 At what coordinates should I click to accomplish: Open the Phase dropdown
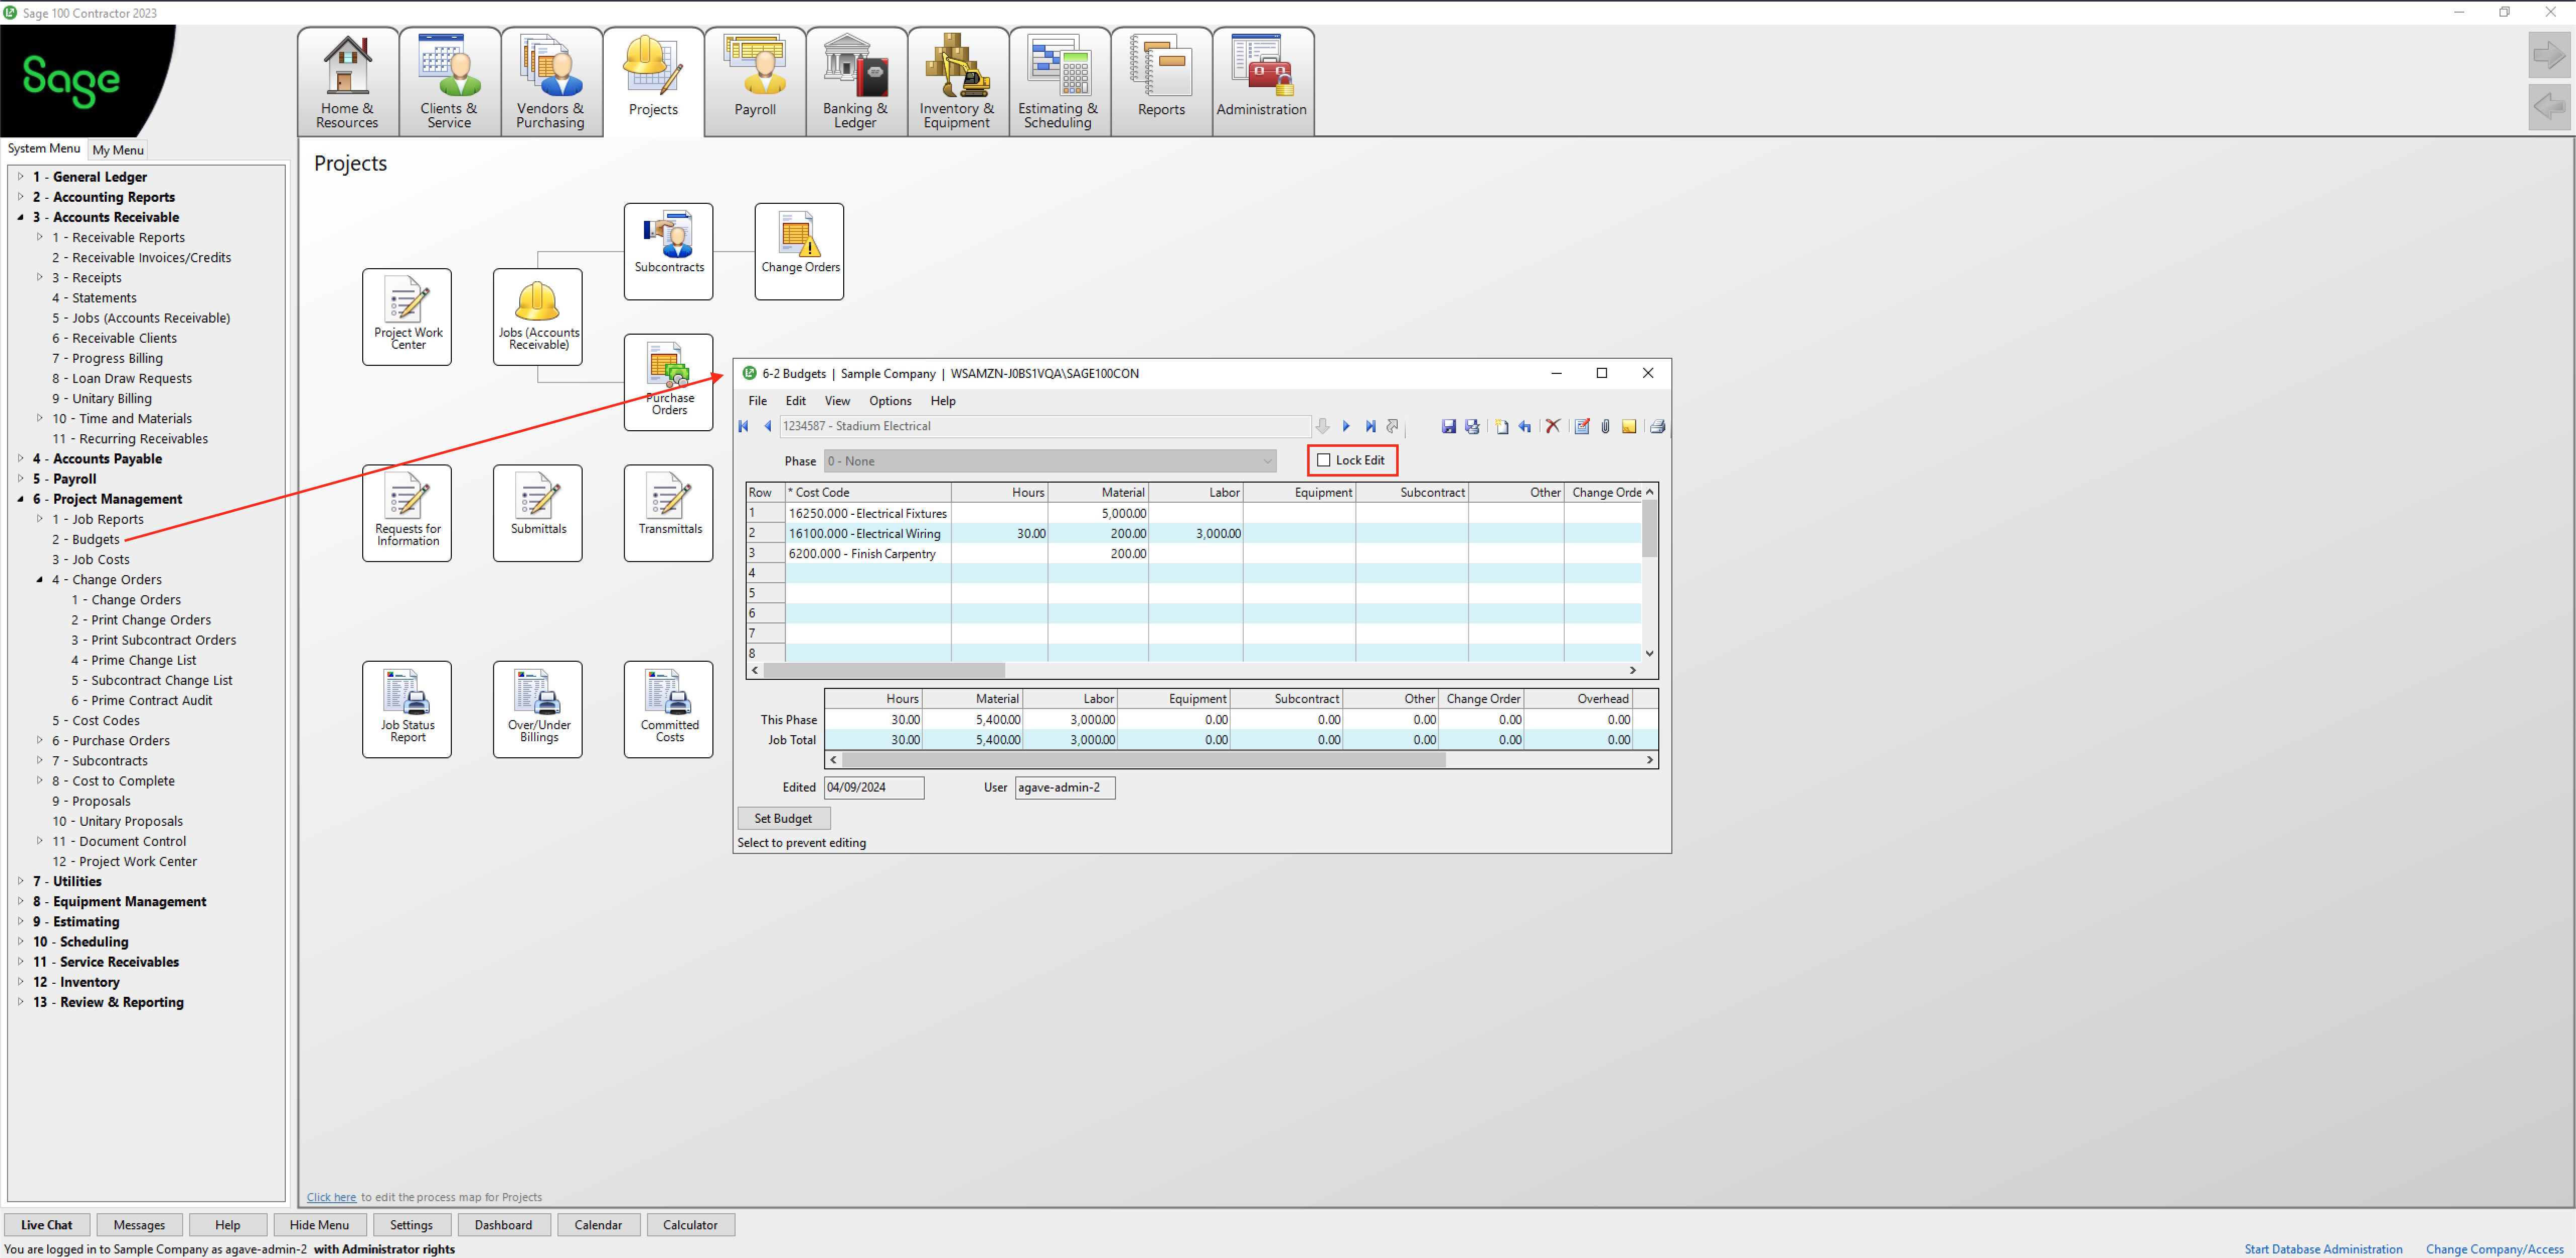pos(1267,461)
